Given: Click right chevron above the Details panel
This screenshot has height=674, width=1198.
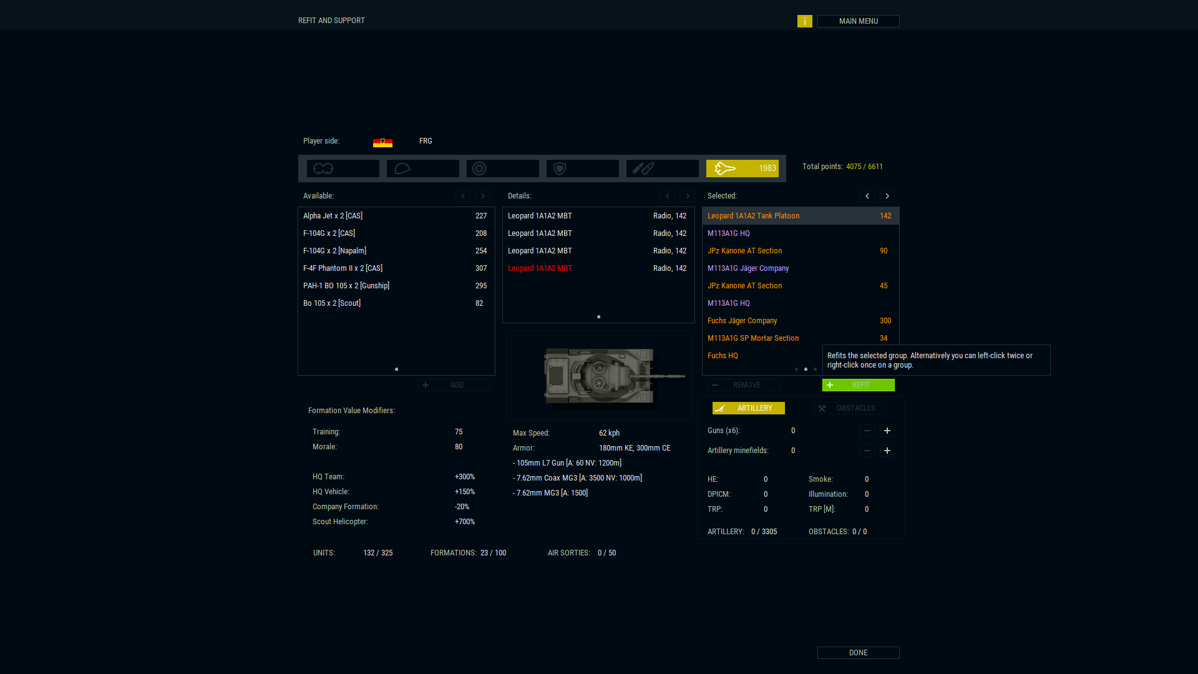Looking at the screenshot, I should pos(688,196).
